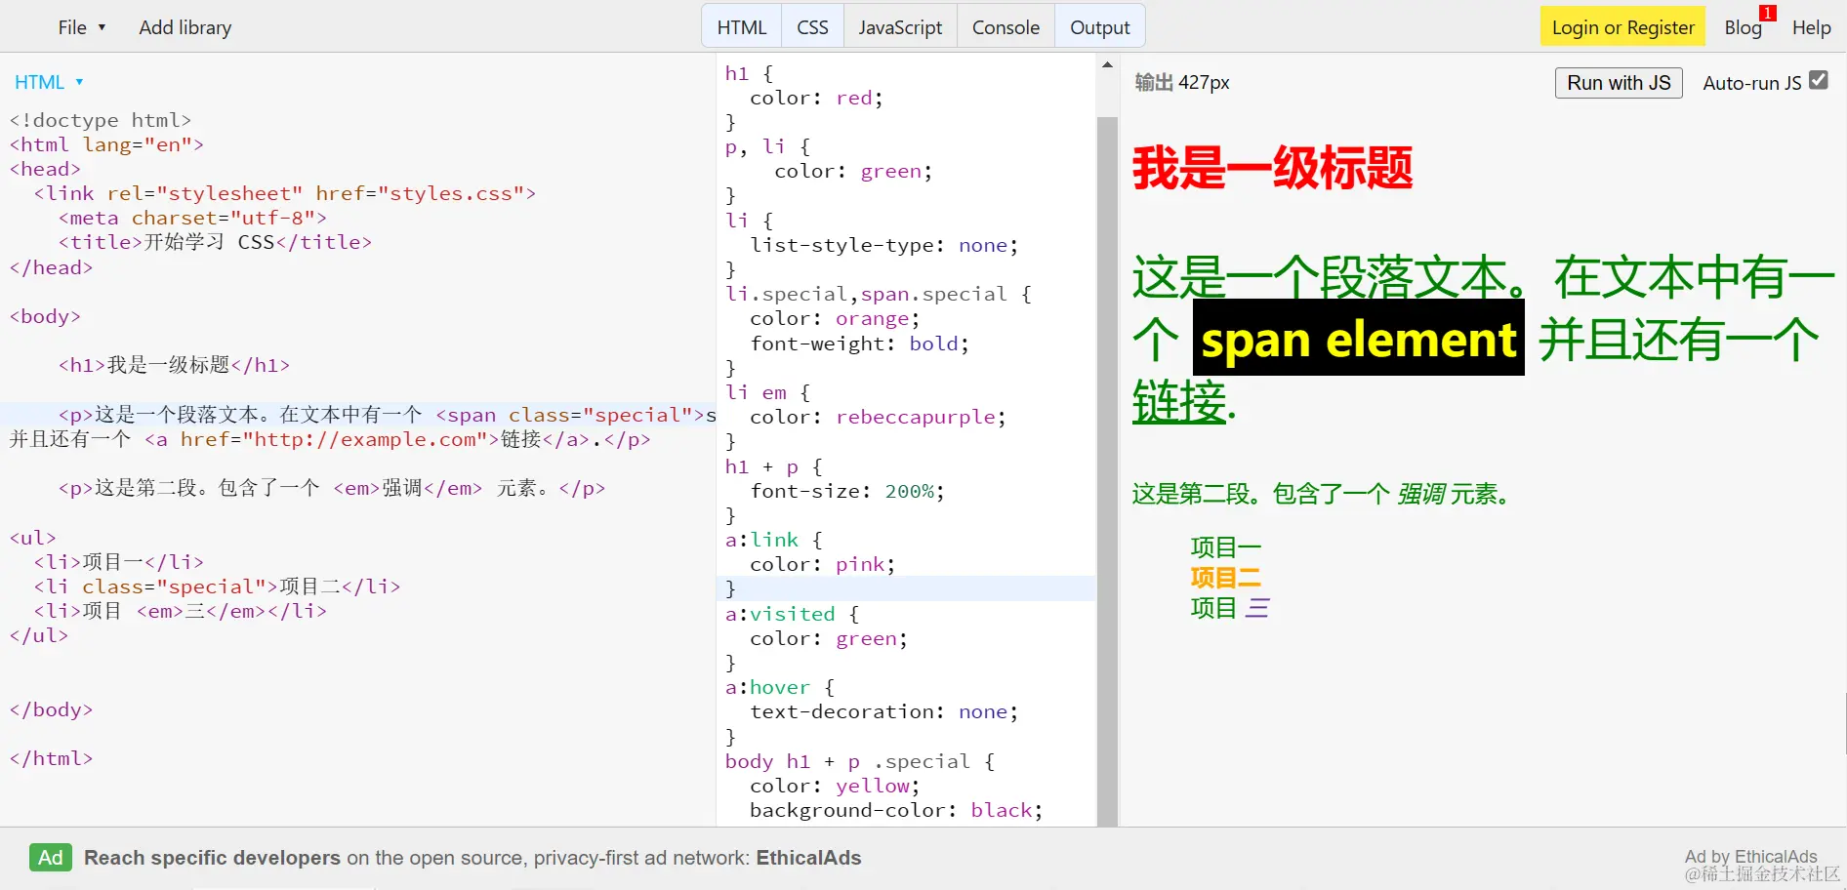Click the closing </html> tag line

pyautogui.click(x=51, y=758)
